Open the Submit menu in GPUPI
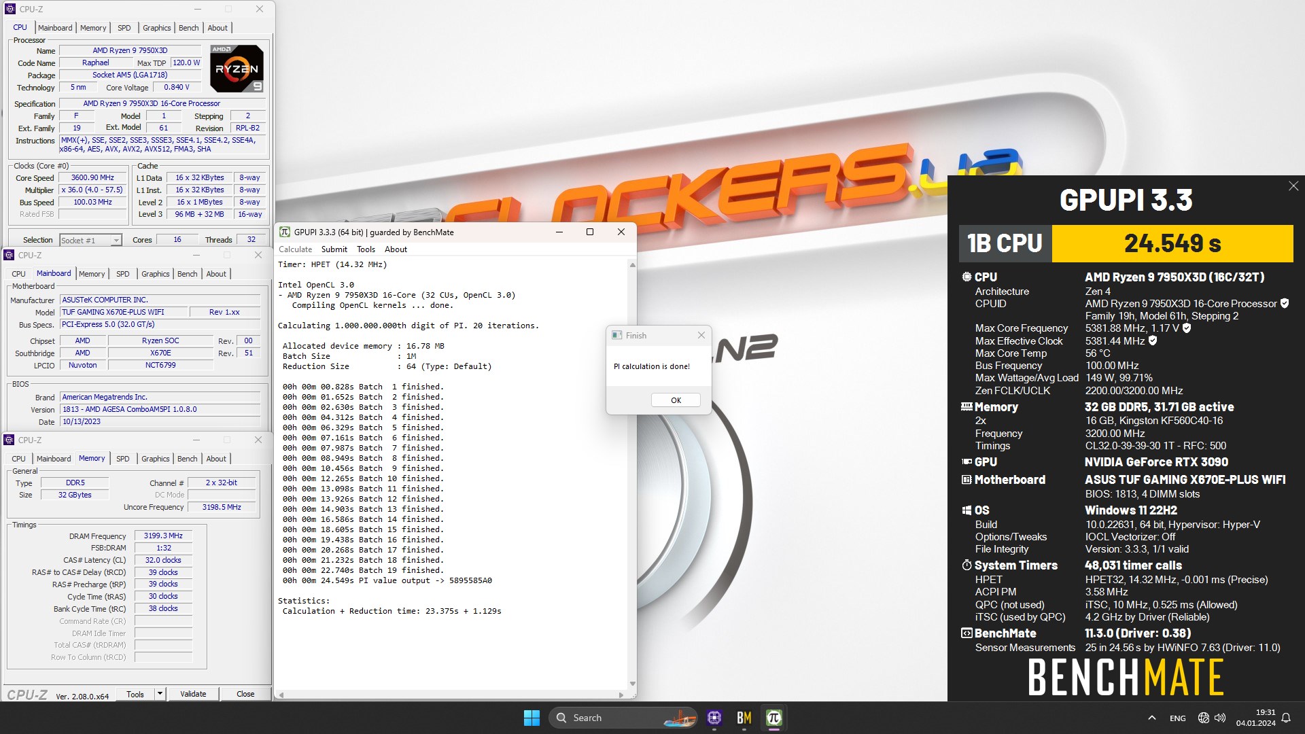1305x734 pixels. 334,249
